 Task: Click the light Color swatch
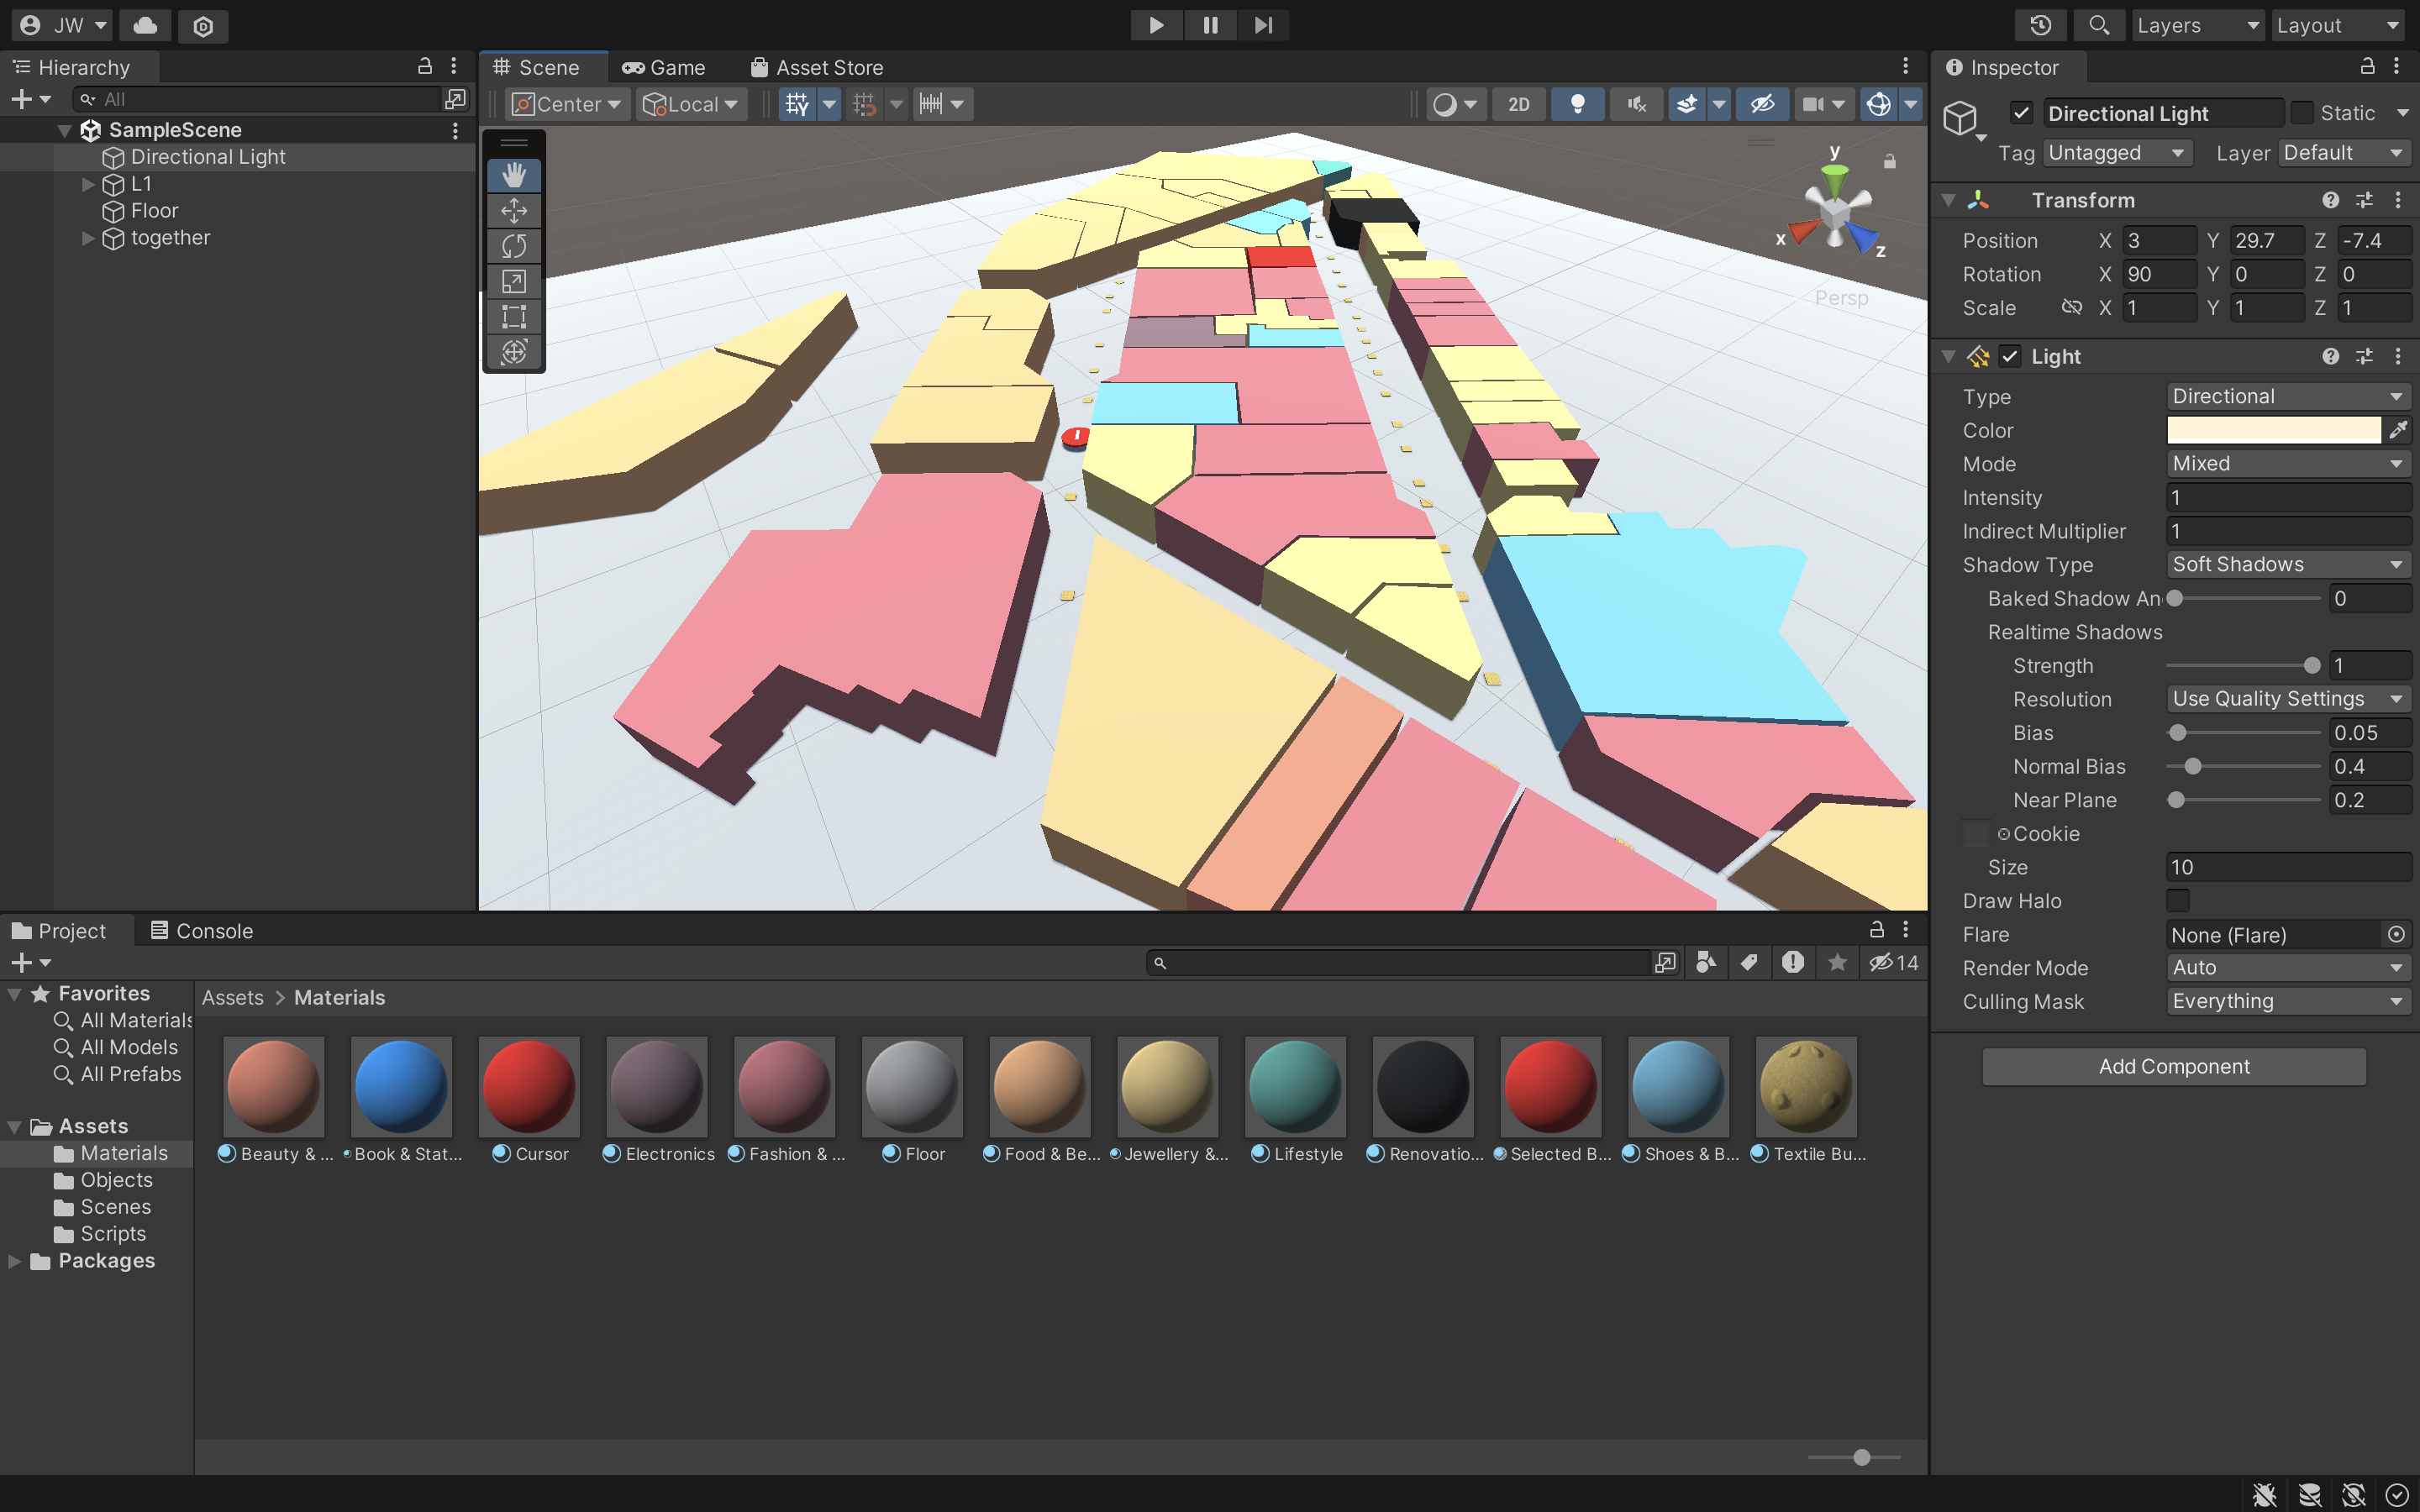click(x=2272, y=430)
